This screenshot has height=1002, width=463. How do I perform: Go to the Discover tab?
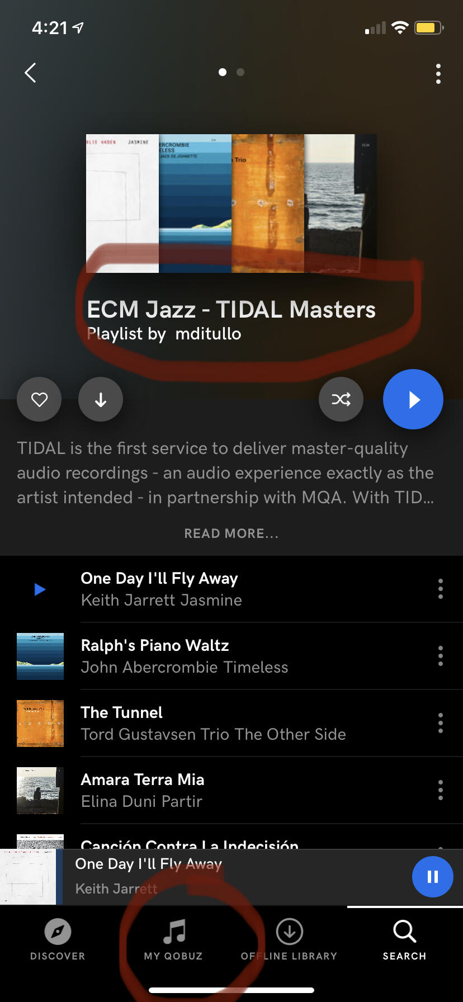point(58,940)
